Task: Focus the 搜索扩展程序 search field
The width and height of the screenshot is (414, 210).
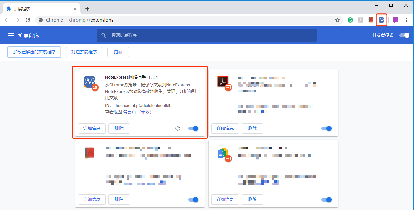Action: (207, 35)
